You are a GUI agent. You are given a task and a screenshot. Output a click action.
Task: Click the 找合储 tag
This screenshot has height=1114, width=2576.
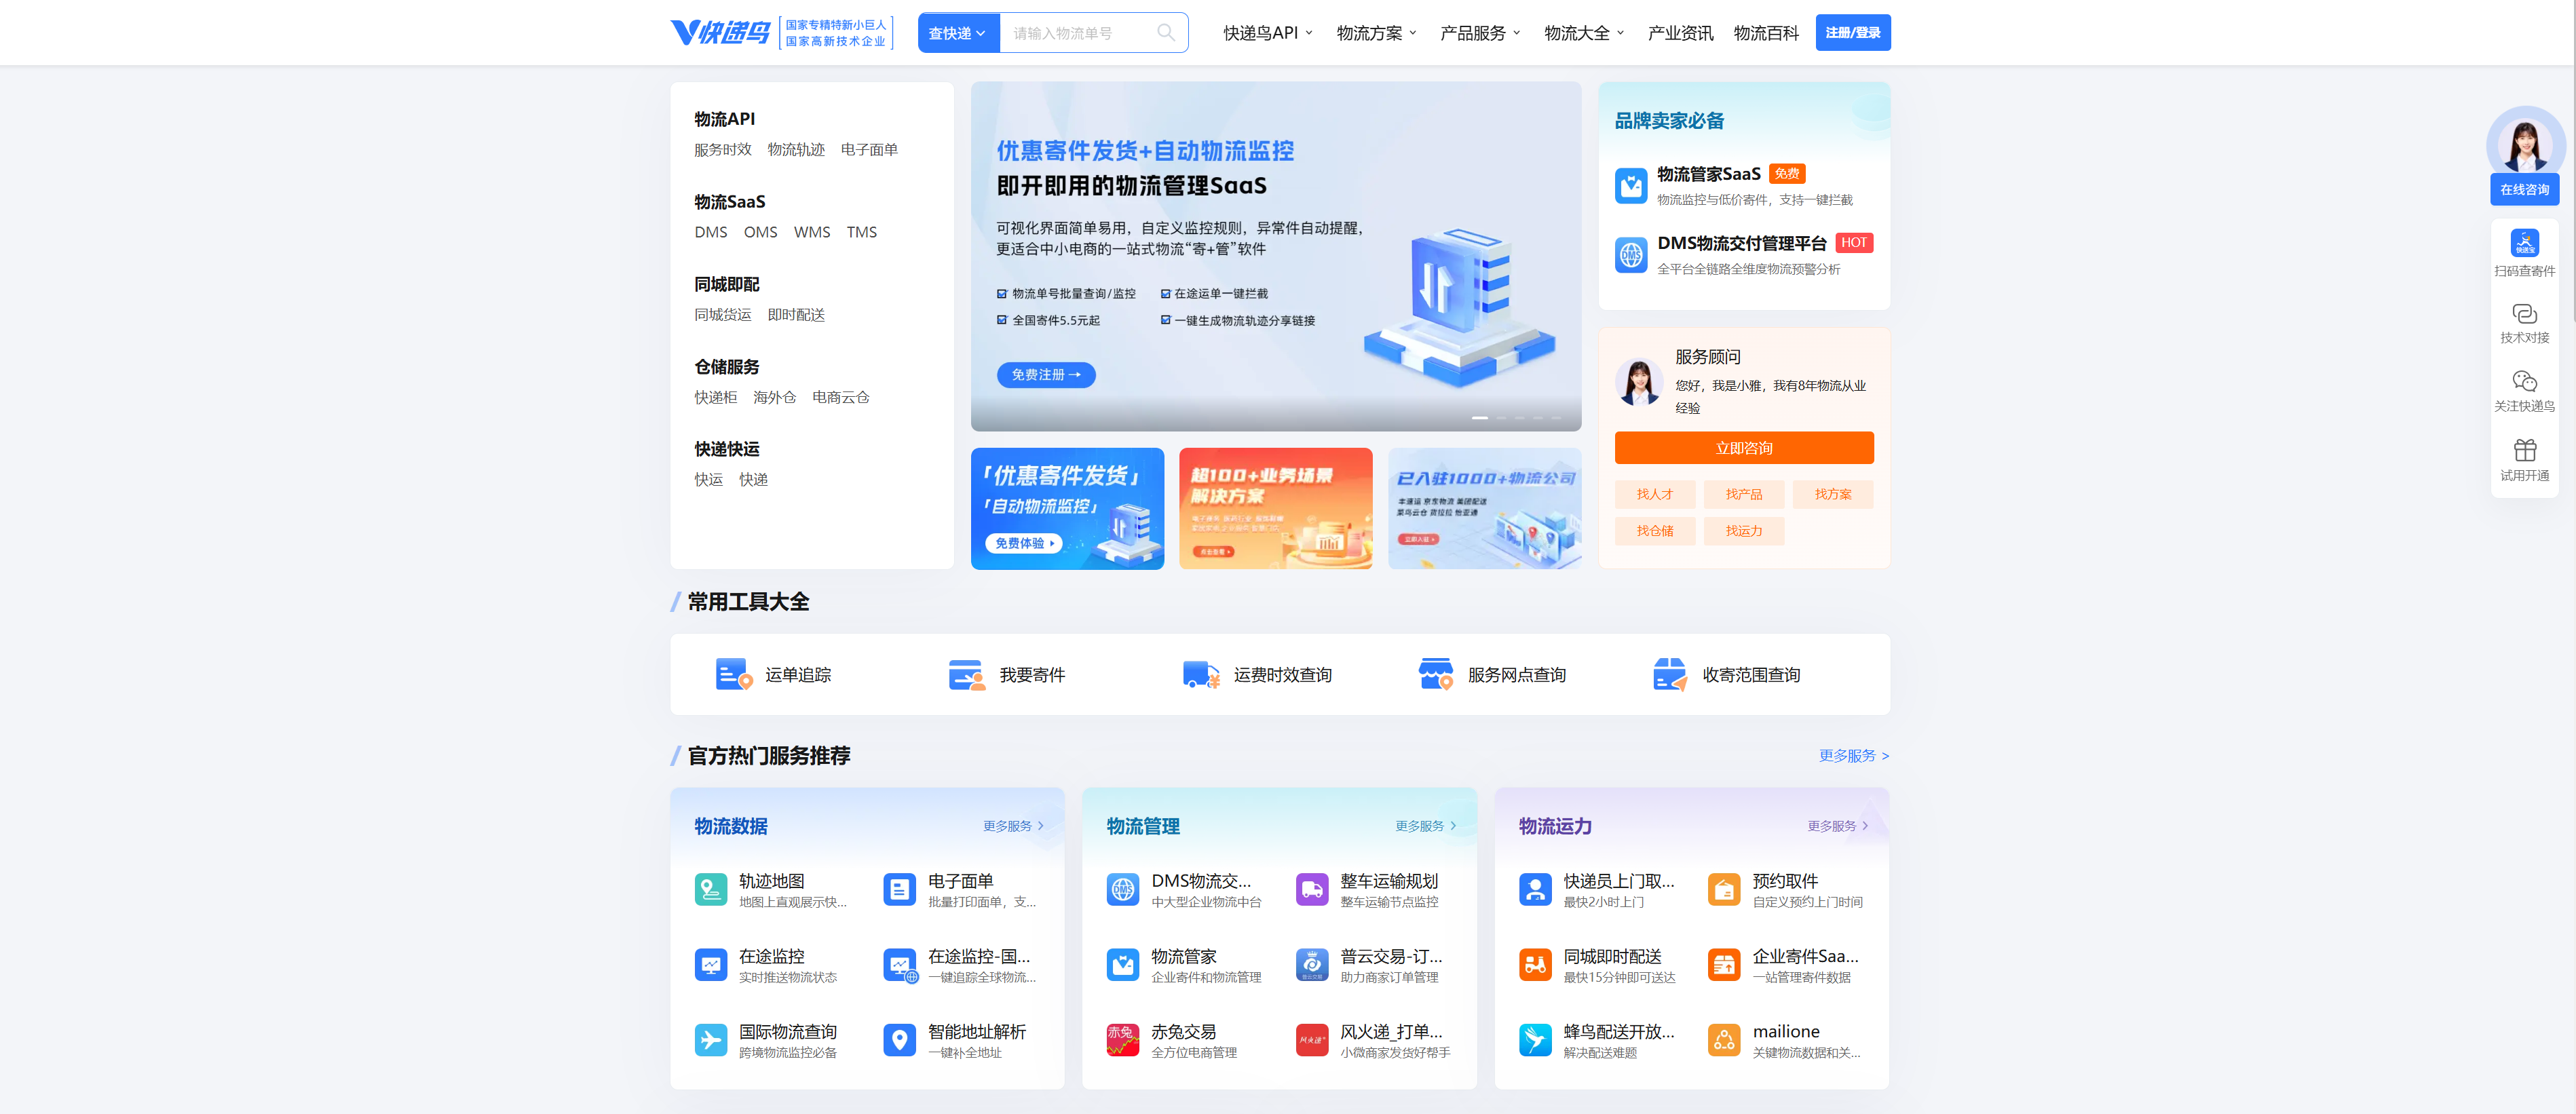1655,531
